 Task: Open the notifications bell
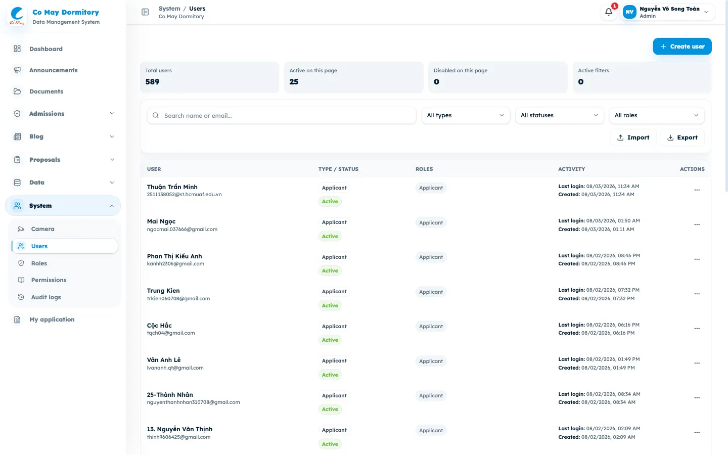(609, 12)
